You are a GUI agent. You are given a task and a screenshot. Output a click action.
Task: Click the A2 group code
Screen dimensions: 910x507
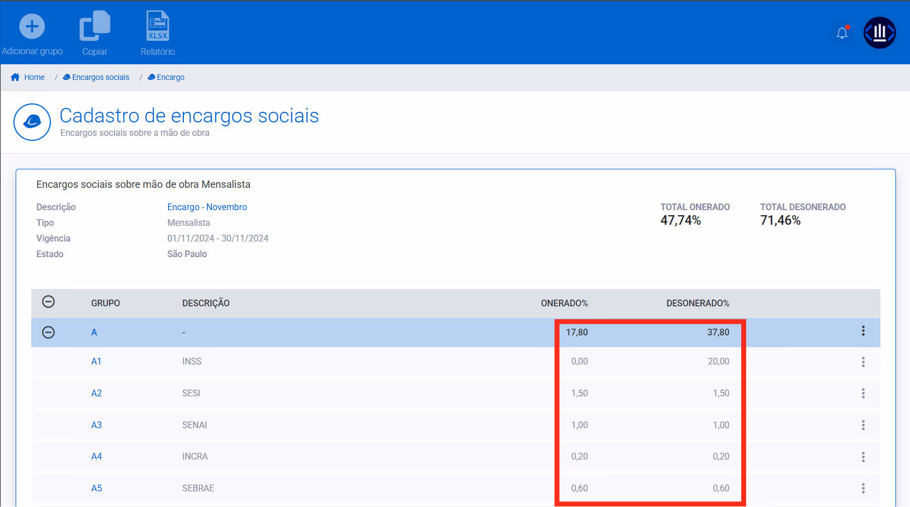point(96,393)
